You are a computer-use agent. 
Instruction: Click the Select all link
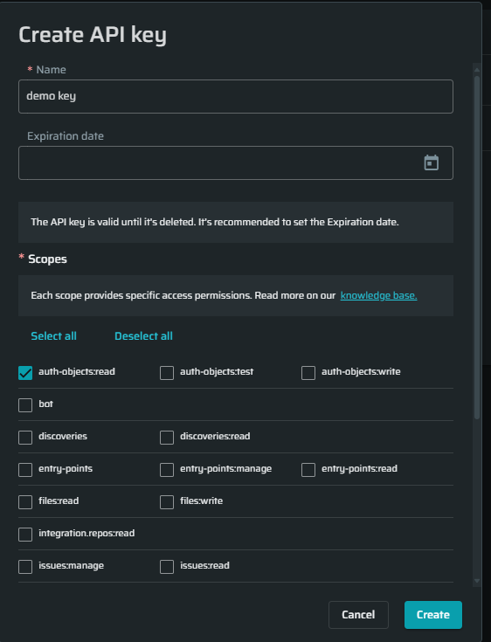point(53,336)
